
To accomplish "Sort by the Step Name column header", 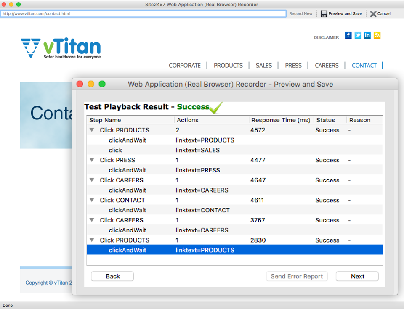I will [x=130, y=120].
